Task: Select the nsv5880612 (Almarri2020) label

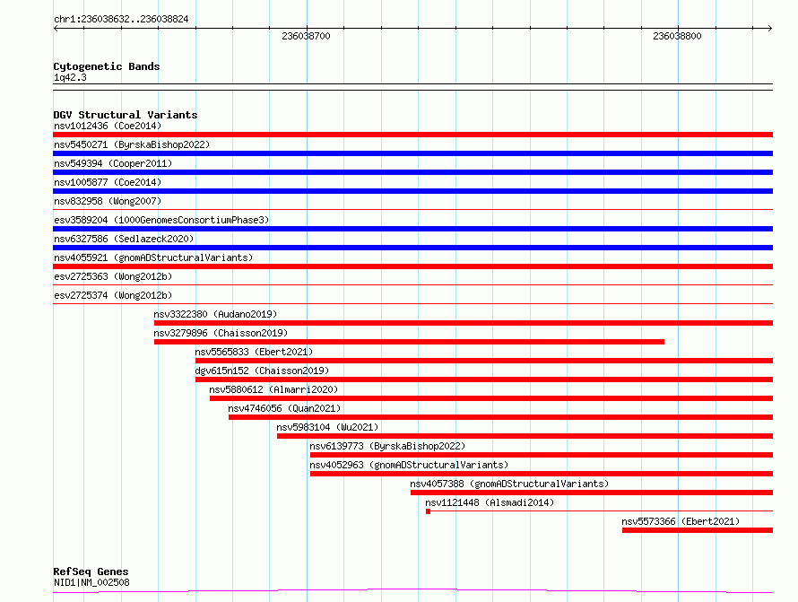Action: (x=273, y=389)
